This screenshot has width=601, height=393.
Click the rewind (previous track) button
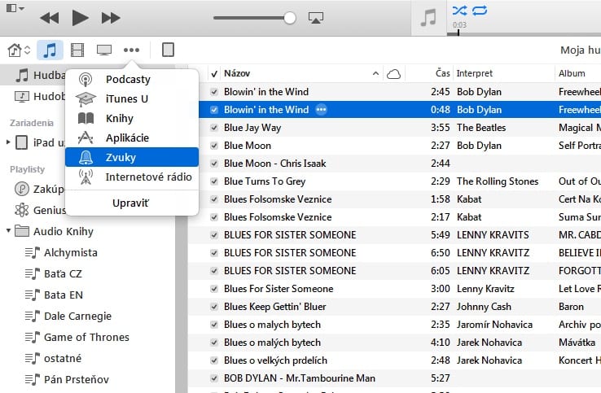click(50, 18)
